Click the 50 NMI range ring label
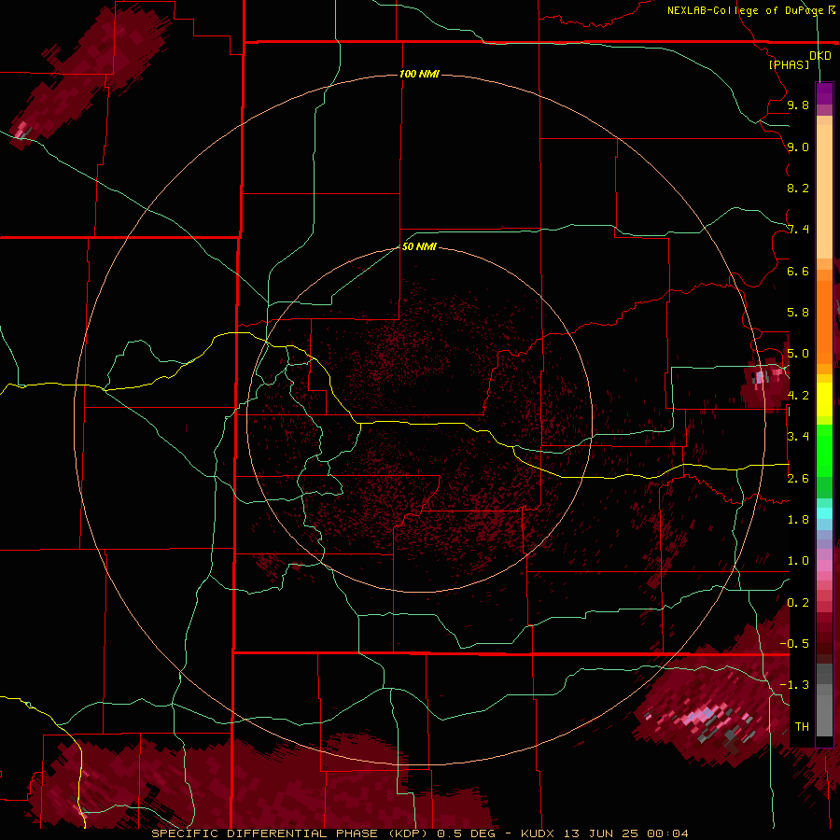This screenshot has height=840, width=840. [419, 246]
